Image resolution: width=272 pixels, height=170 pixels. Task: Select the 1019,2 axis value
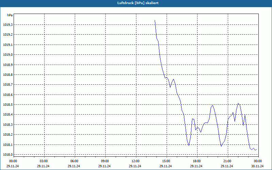click(x=8, y=35)
